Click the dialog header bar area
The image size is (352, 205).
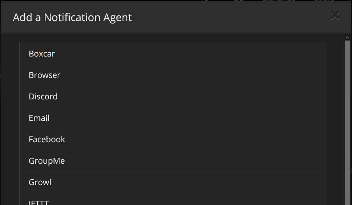pyautogui.click(x=176, y=17)
